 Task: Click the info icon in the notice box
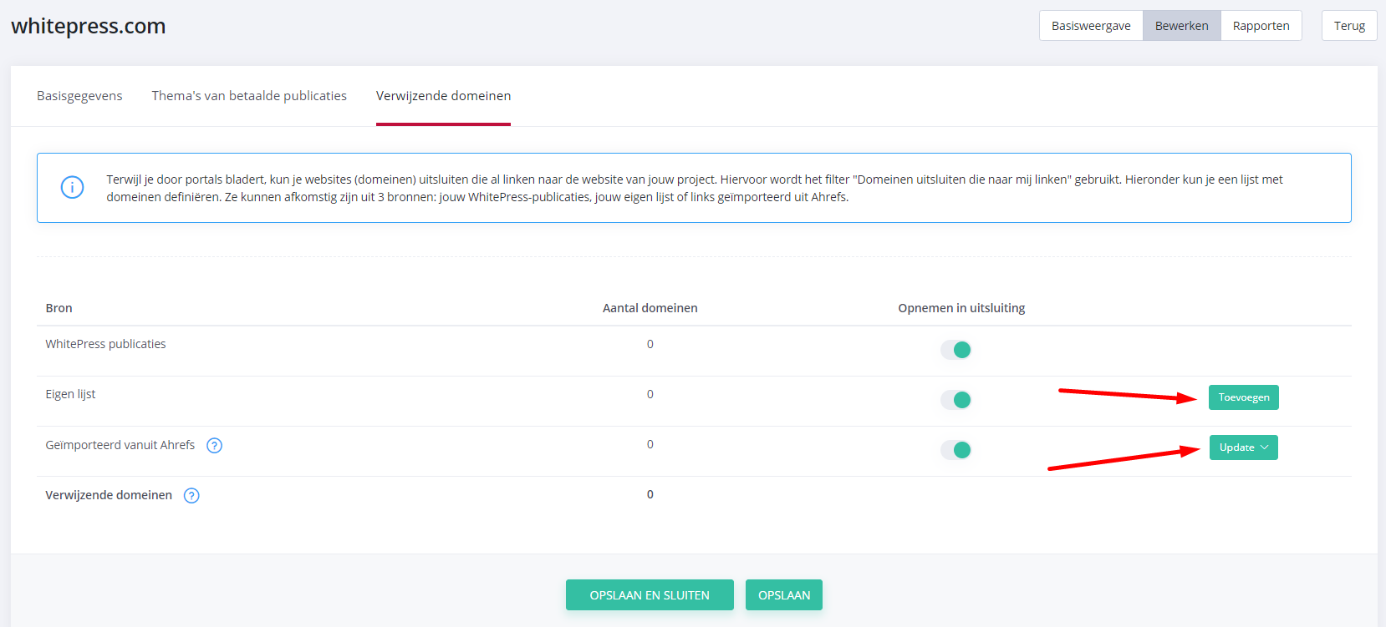pos(73,187)
